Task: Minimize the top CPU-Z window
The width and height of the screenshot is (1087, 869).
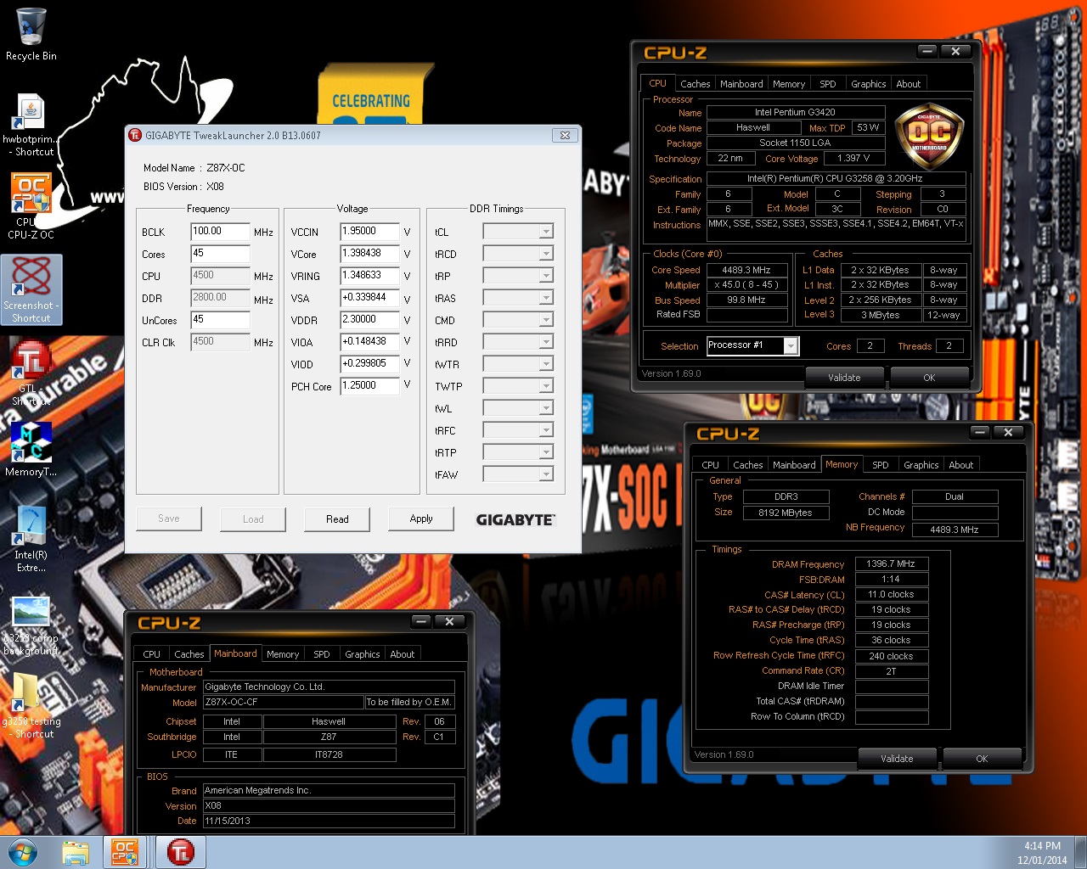Action: [926, 51]
